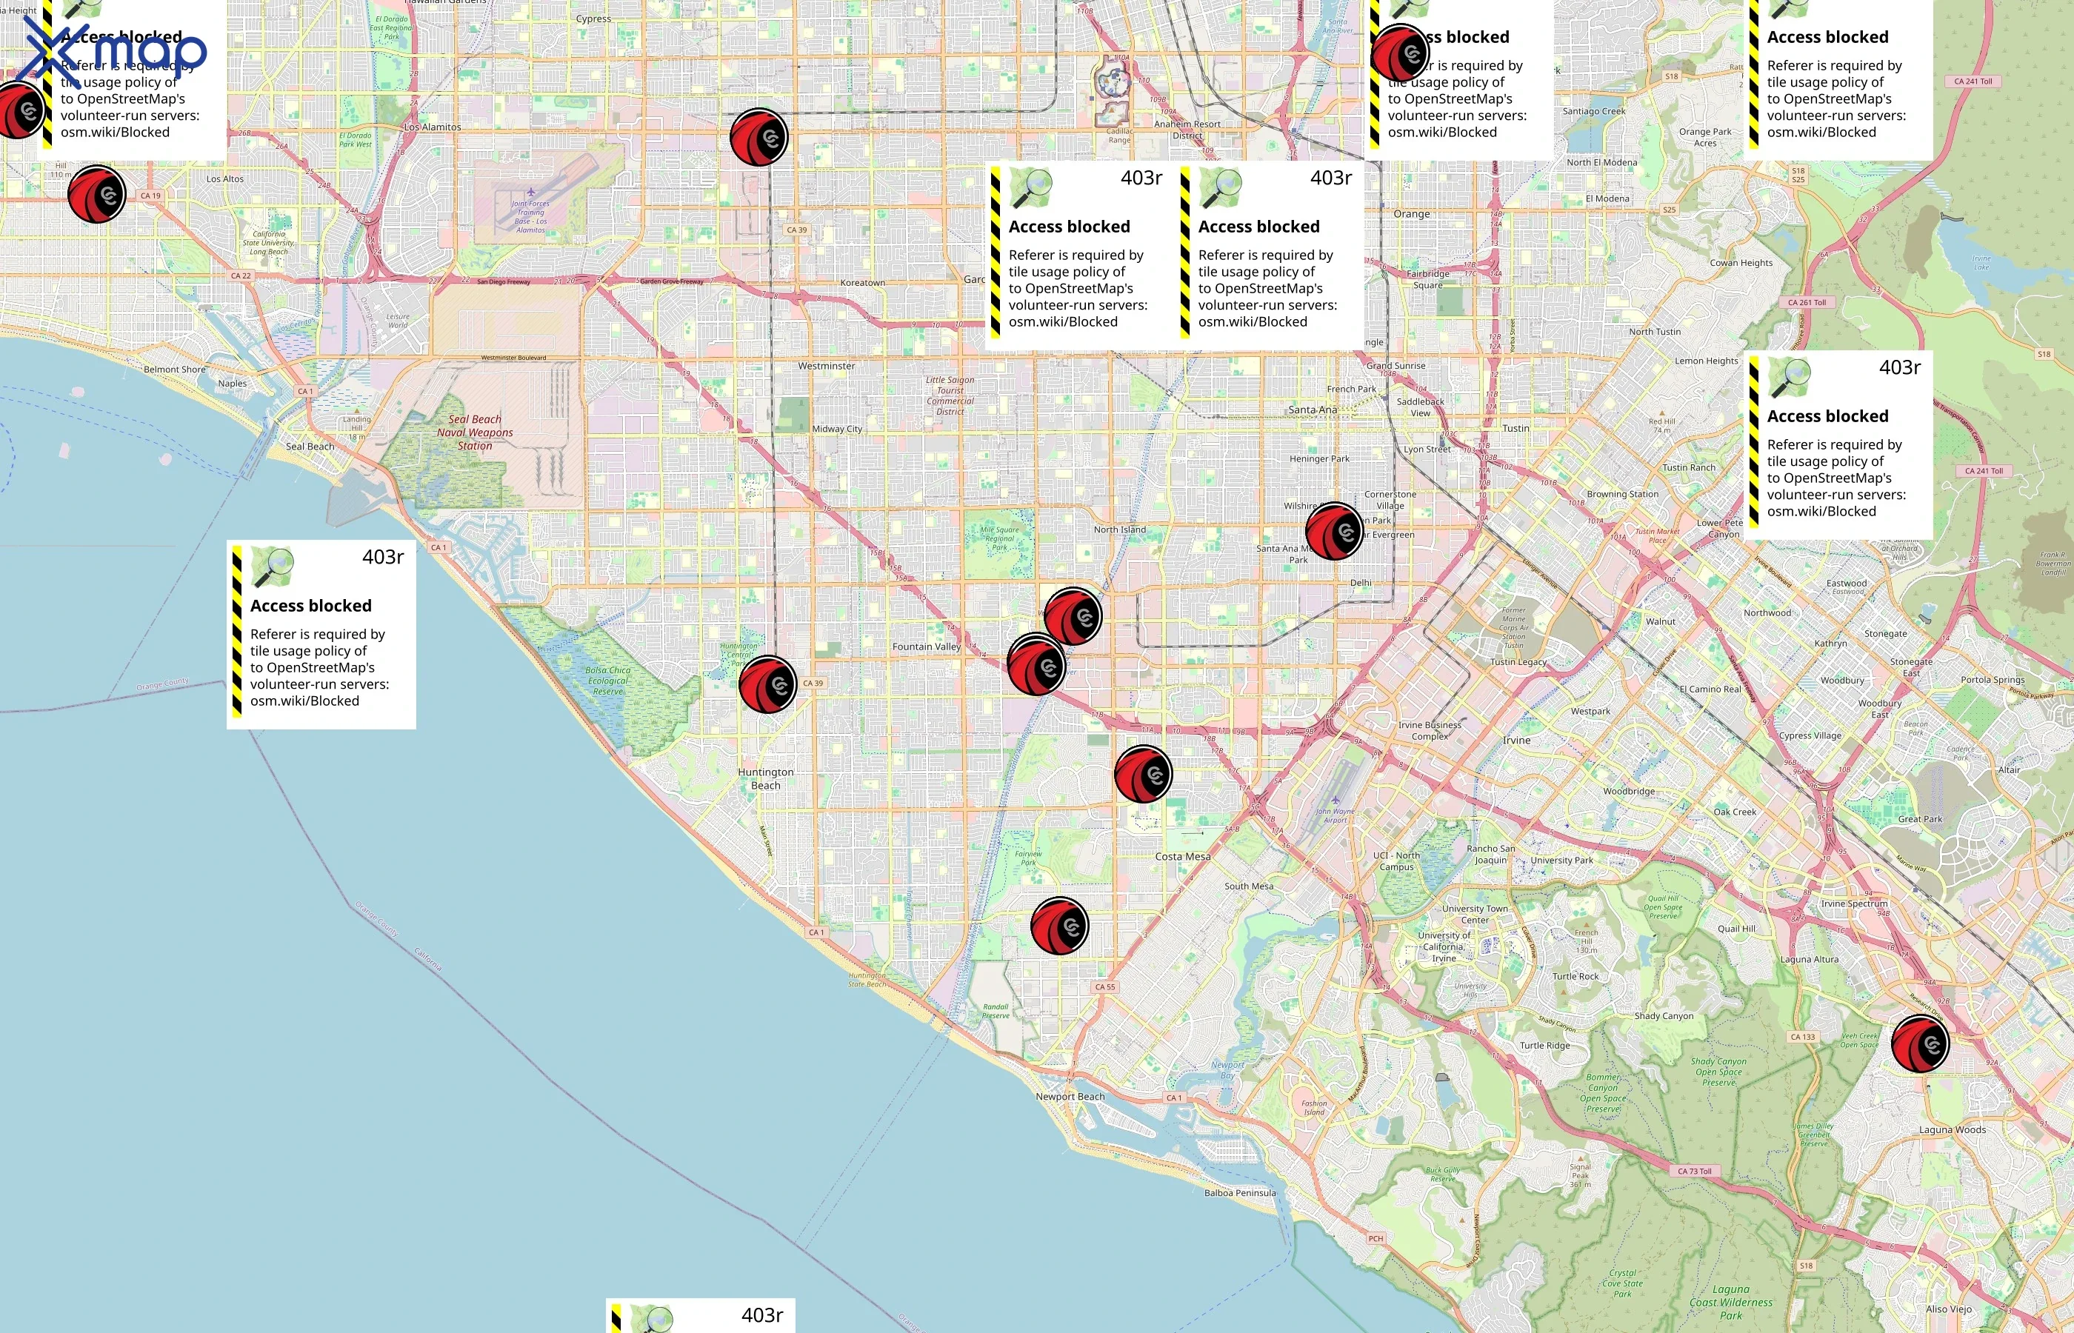Screen dimensions: 2074x1333
Task: Click the marker just north of Costa Mesa label
Action: pos(1144,774)
